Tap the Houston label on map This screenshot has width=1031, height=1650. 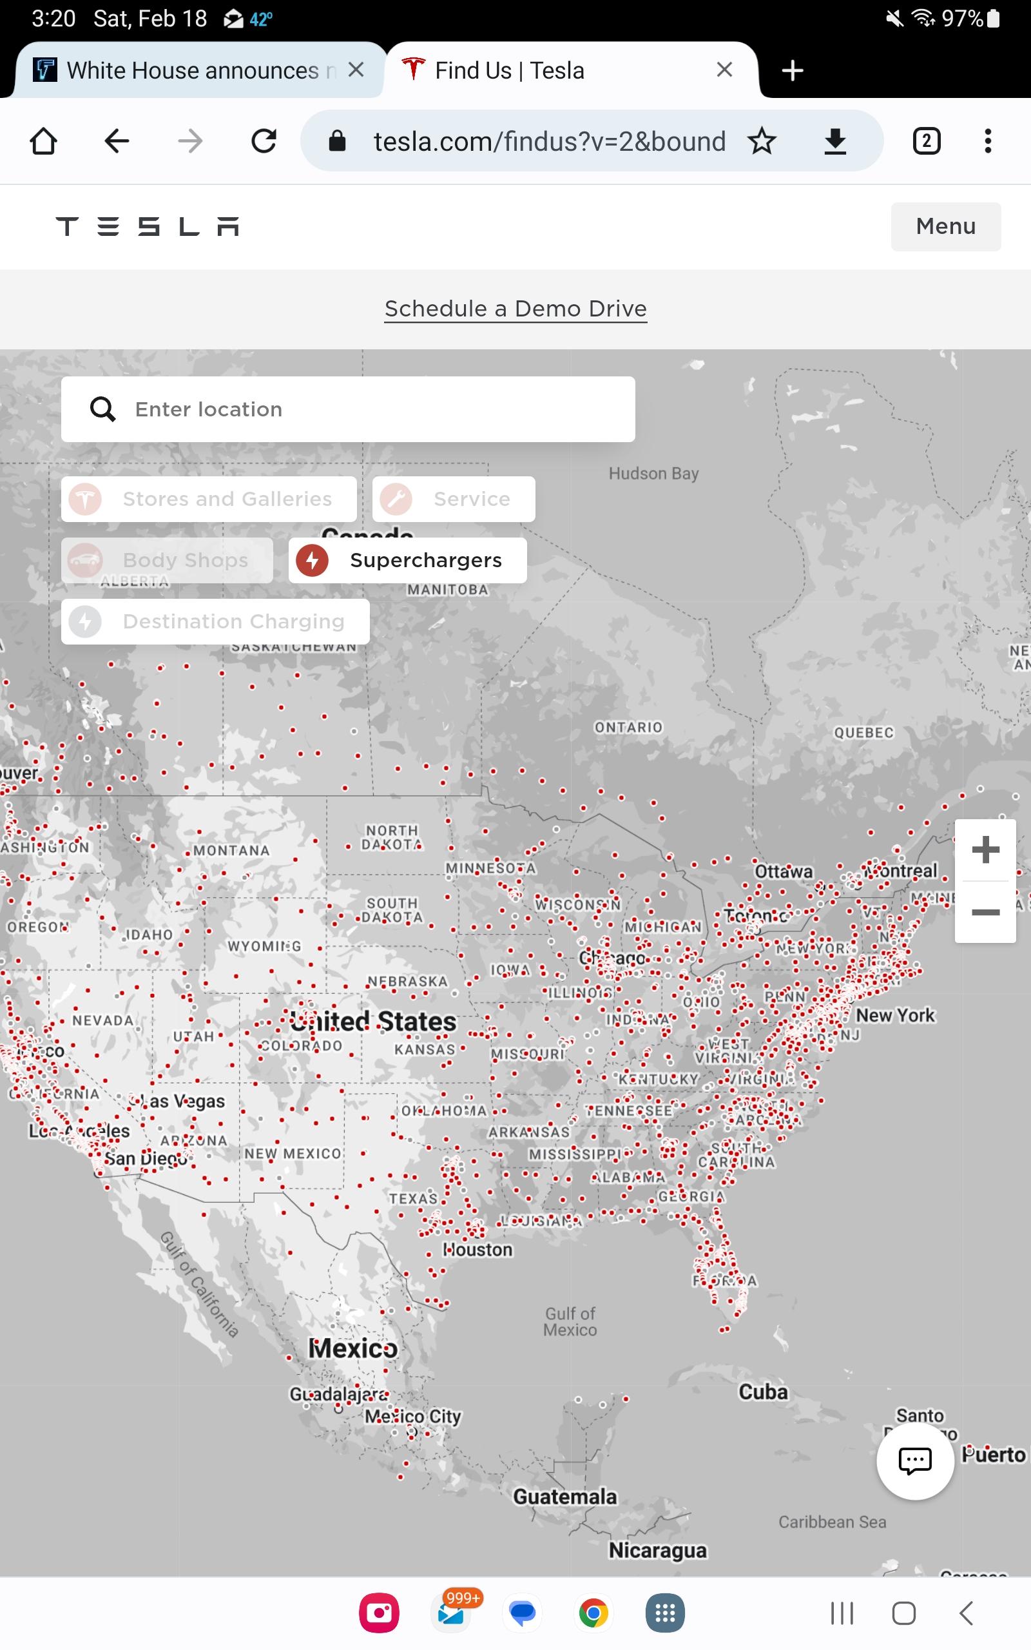click(477, 1250)
